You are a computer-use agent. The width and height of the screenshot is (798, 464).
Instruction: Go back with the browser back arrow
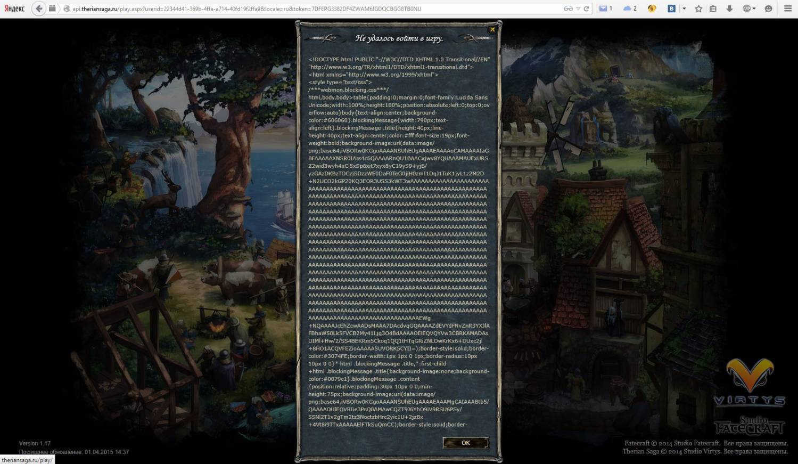point(39,9)
